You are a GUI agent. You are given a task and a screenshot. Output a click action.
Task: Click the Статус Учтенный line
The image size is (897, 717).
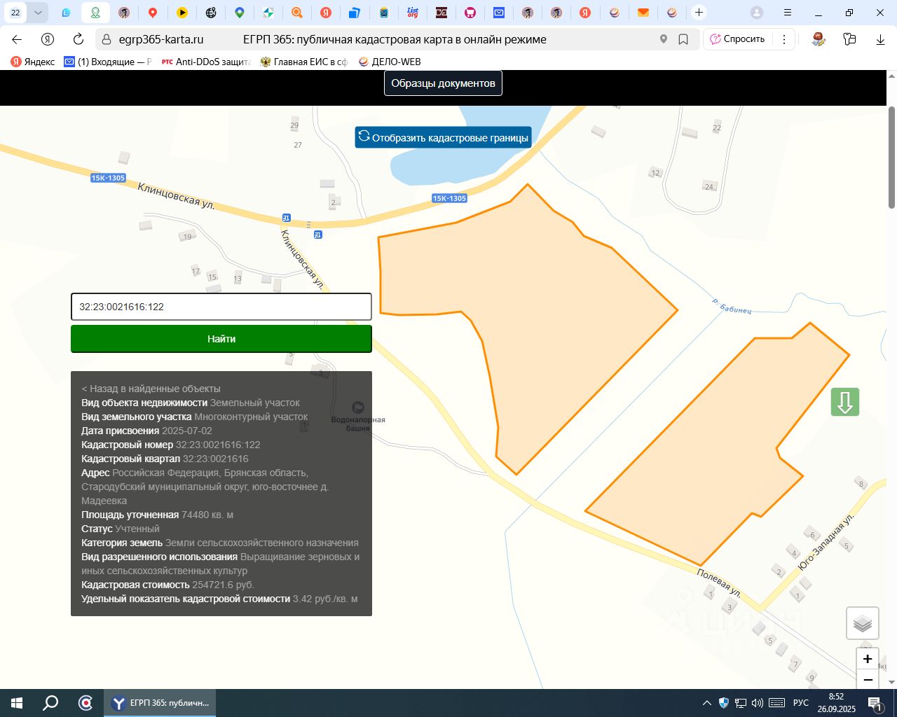pos(121,529)
